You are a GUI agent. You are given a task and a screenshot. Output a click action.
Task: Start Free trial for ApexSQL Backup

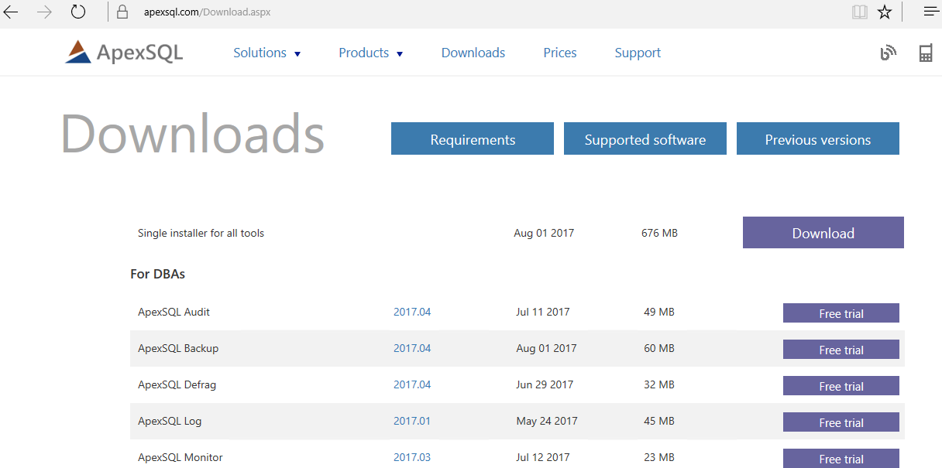[841, 350]
